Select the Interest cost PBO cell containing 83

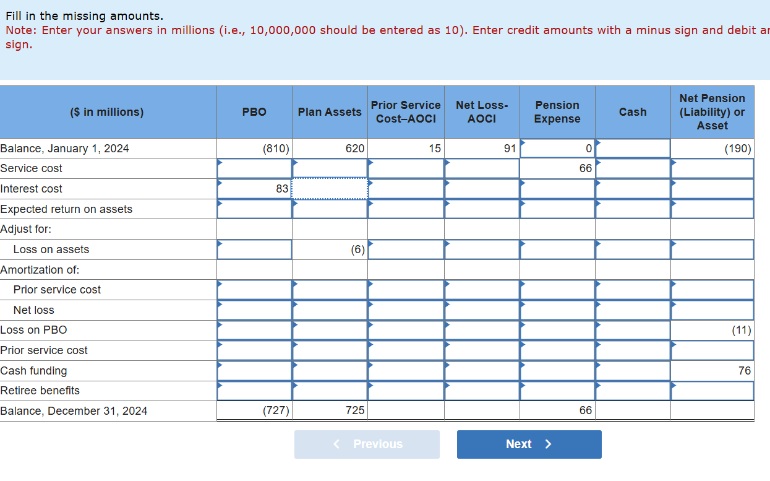coord(254,189)
